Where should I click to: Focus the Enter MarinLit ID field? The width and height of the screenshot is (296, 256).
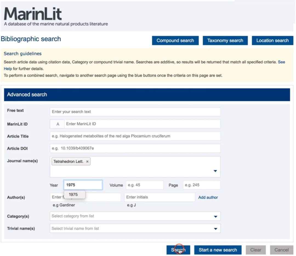coord(142,124)
